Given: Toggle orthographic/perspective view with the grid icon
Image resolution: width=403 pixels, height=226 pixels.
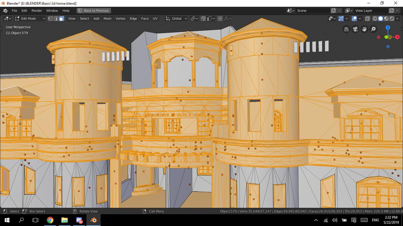Looking at the screenshot, I should point(346,29).
